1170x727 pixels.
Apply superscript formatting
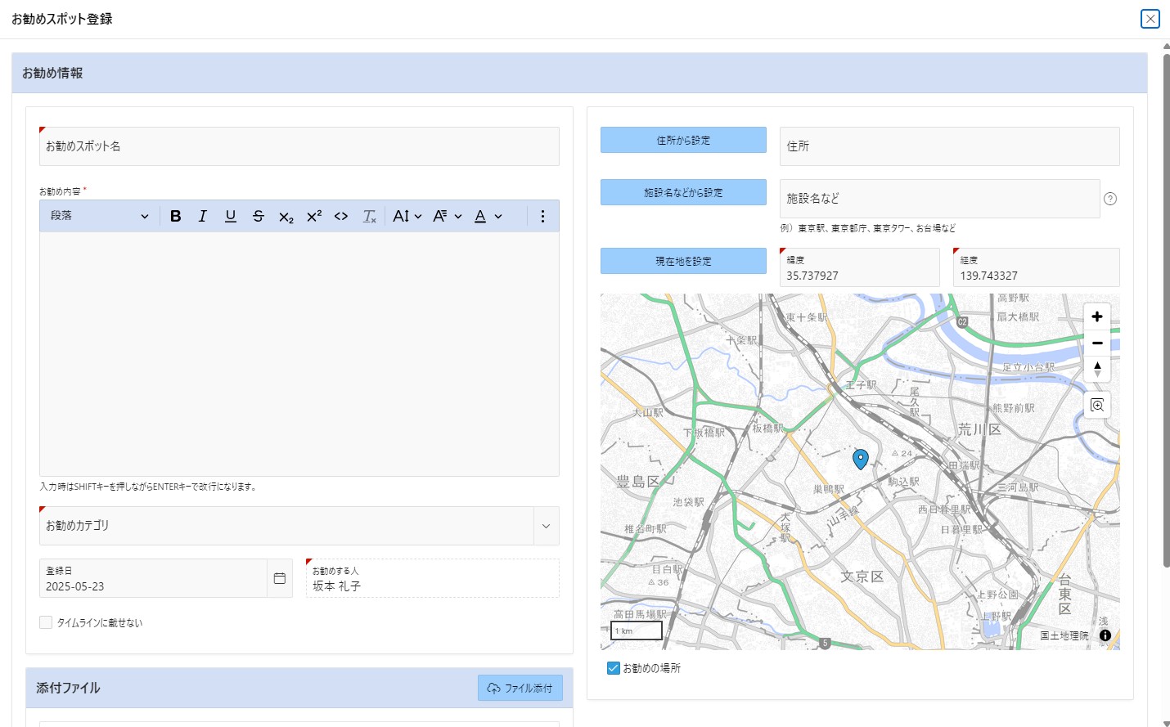point(314,216)
